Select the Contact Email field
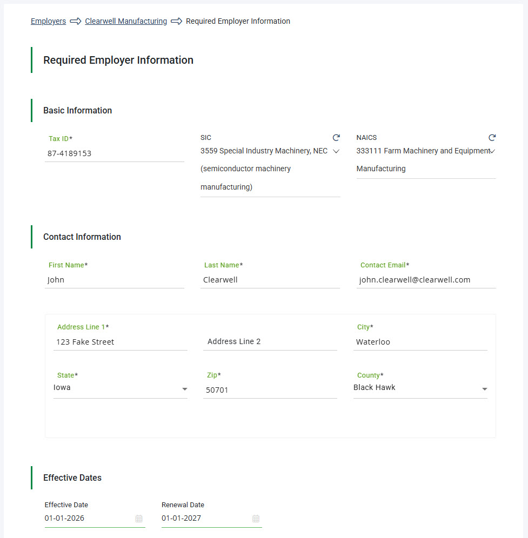 pyautogui.click(x=426, y=280)
